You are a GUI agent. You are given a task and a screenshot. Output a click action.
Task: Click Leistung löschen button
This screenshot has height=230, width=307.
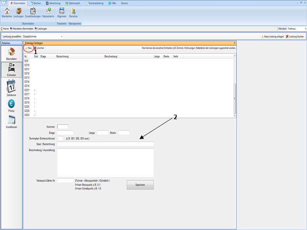tap(295, 36)
